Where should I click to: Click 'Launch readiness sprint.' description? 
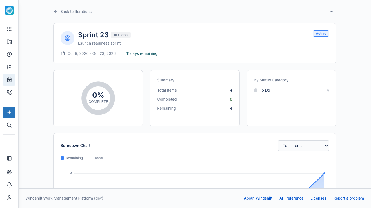100,43
